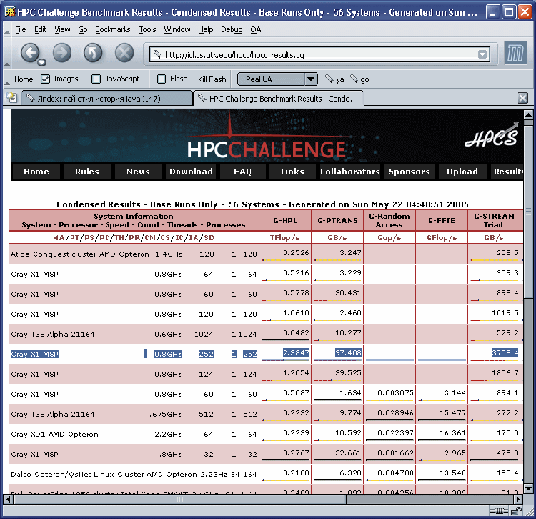The height and width of the screenshot is (519, 536).
Task: Switch to the Яndex search tab
Action: coord(107,99)
